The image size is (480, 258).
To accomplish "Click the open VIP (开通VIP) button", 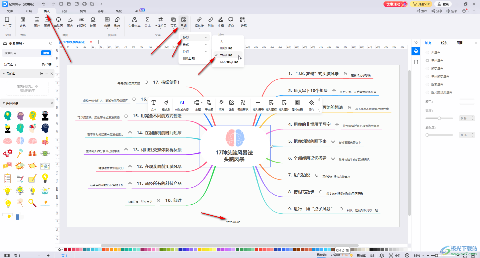I will (421, 4).
